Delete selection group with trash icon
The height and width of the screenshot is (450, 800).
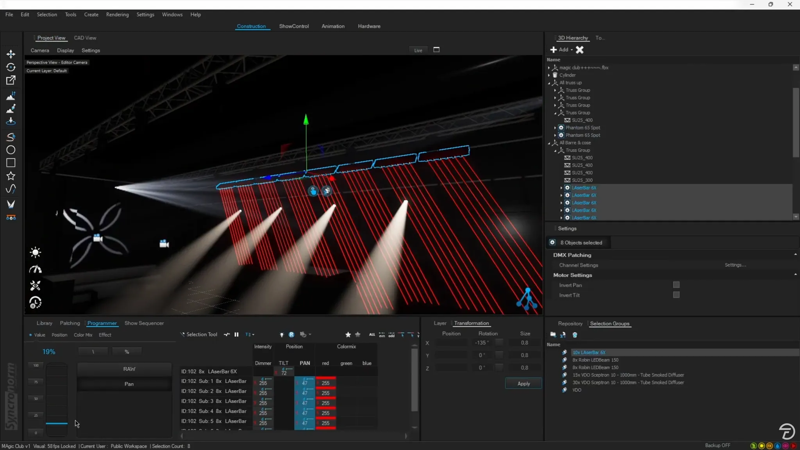click(575, 335)
